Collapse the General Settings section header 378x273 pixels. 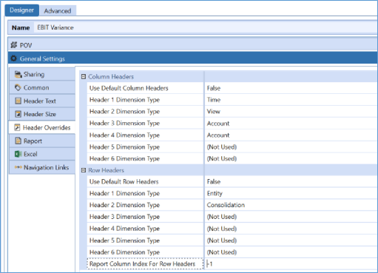193,58
